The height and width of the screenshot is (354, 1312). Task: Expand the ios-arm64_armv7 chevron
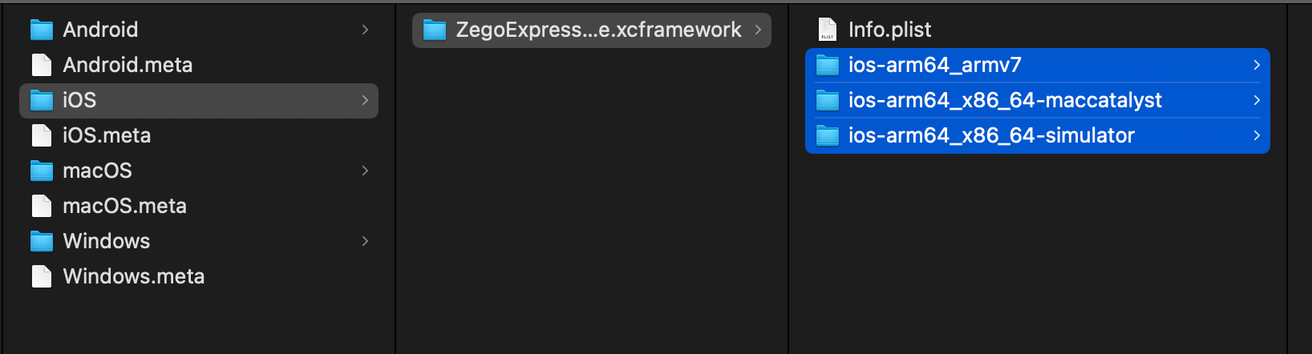click(x=1257, y=65)
